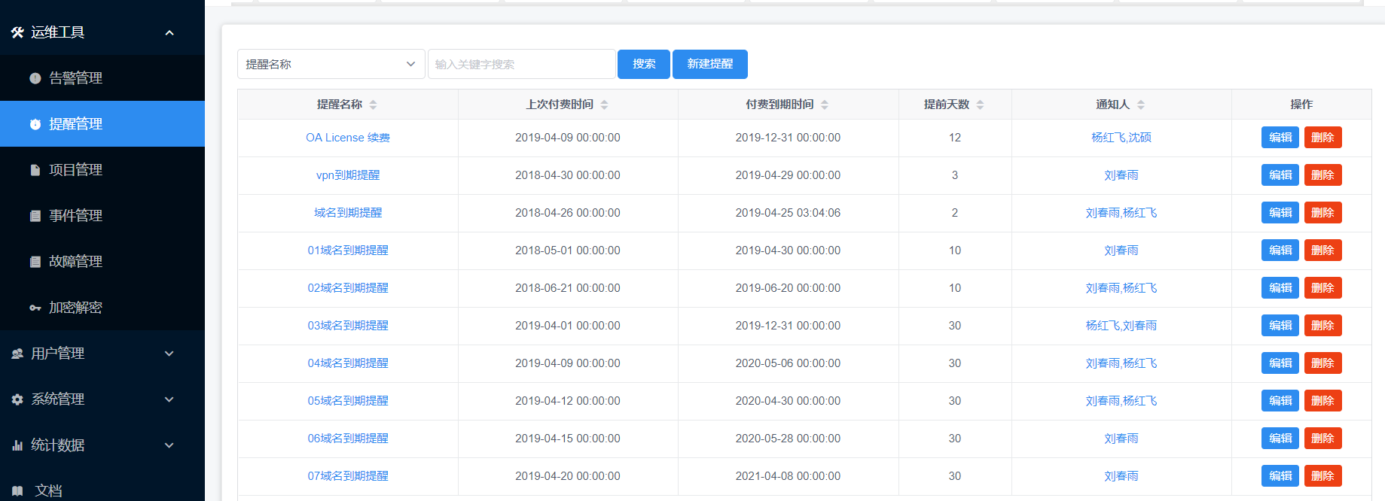This screenshot has width=1385, height=501.
Task: Select 提醒管理 in the sidebar
Action: point(102,124)
